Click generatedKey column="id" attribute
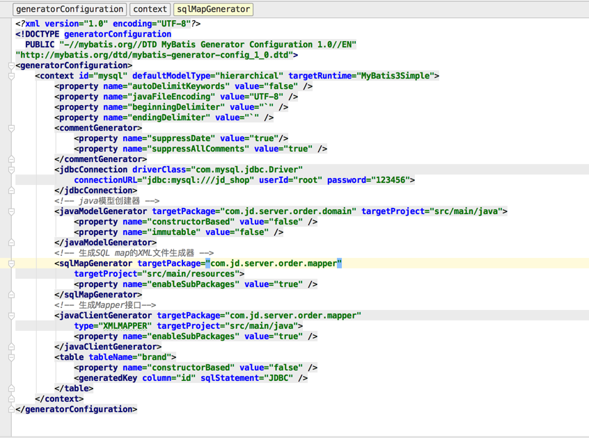 [168, 378]
